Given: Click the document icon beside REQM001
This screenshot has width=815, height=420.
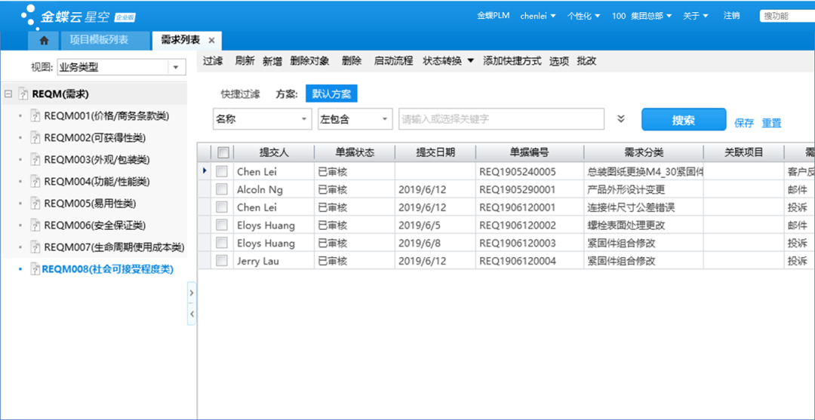Looking at the screenshot, I should pyautogui.click(x=35, y=116).
